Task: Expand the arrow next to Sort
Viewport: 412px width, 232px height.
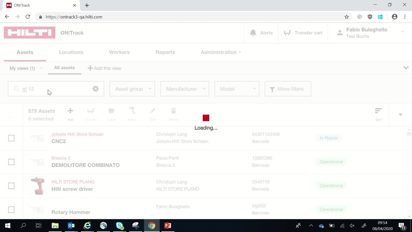Action: tap(401, 115)
